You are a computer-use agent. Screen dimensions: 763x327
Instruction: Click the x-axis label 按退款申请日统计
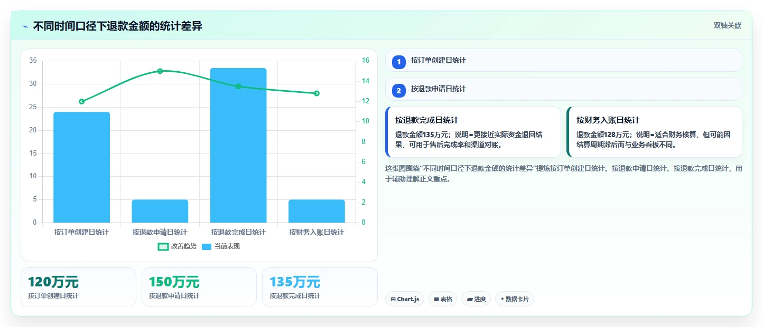pos(160,232)
